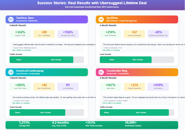
Task: Select the +567% Page Views stat card
Action: coord(110,87)
